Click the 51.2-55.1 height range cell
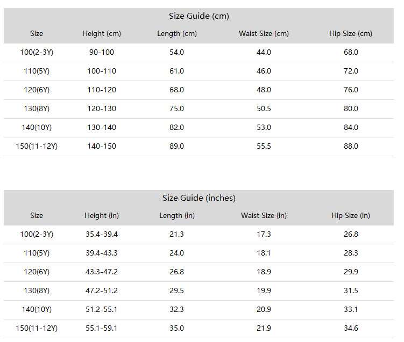The image size is (404, 342). 102,310
